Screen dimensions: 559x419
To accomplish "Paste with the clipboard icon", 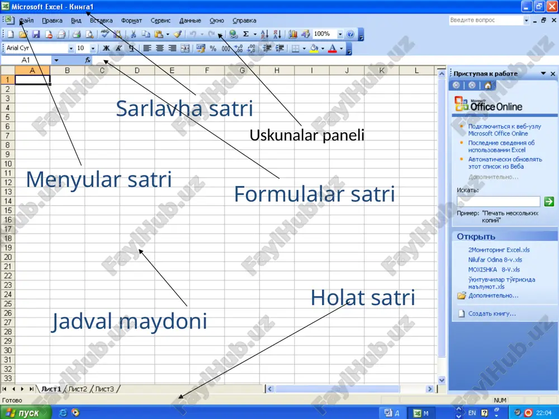I will coord(159,34).
